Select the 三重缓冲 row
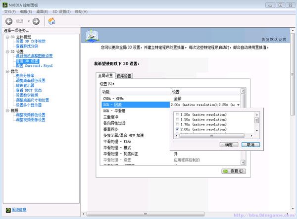The image size is (297, 219). [x=136, y=117]
